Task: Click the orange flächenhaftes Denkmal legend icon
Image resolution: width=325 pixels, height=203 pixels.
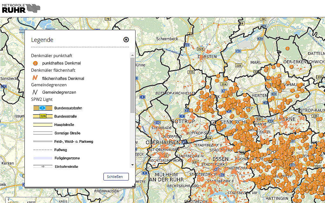Action: [35, 78]
